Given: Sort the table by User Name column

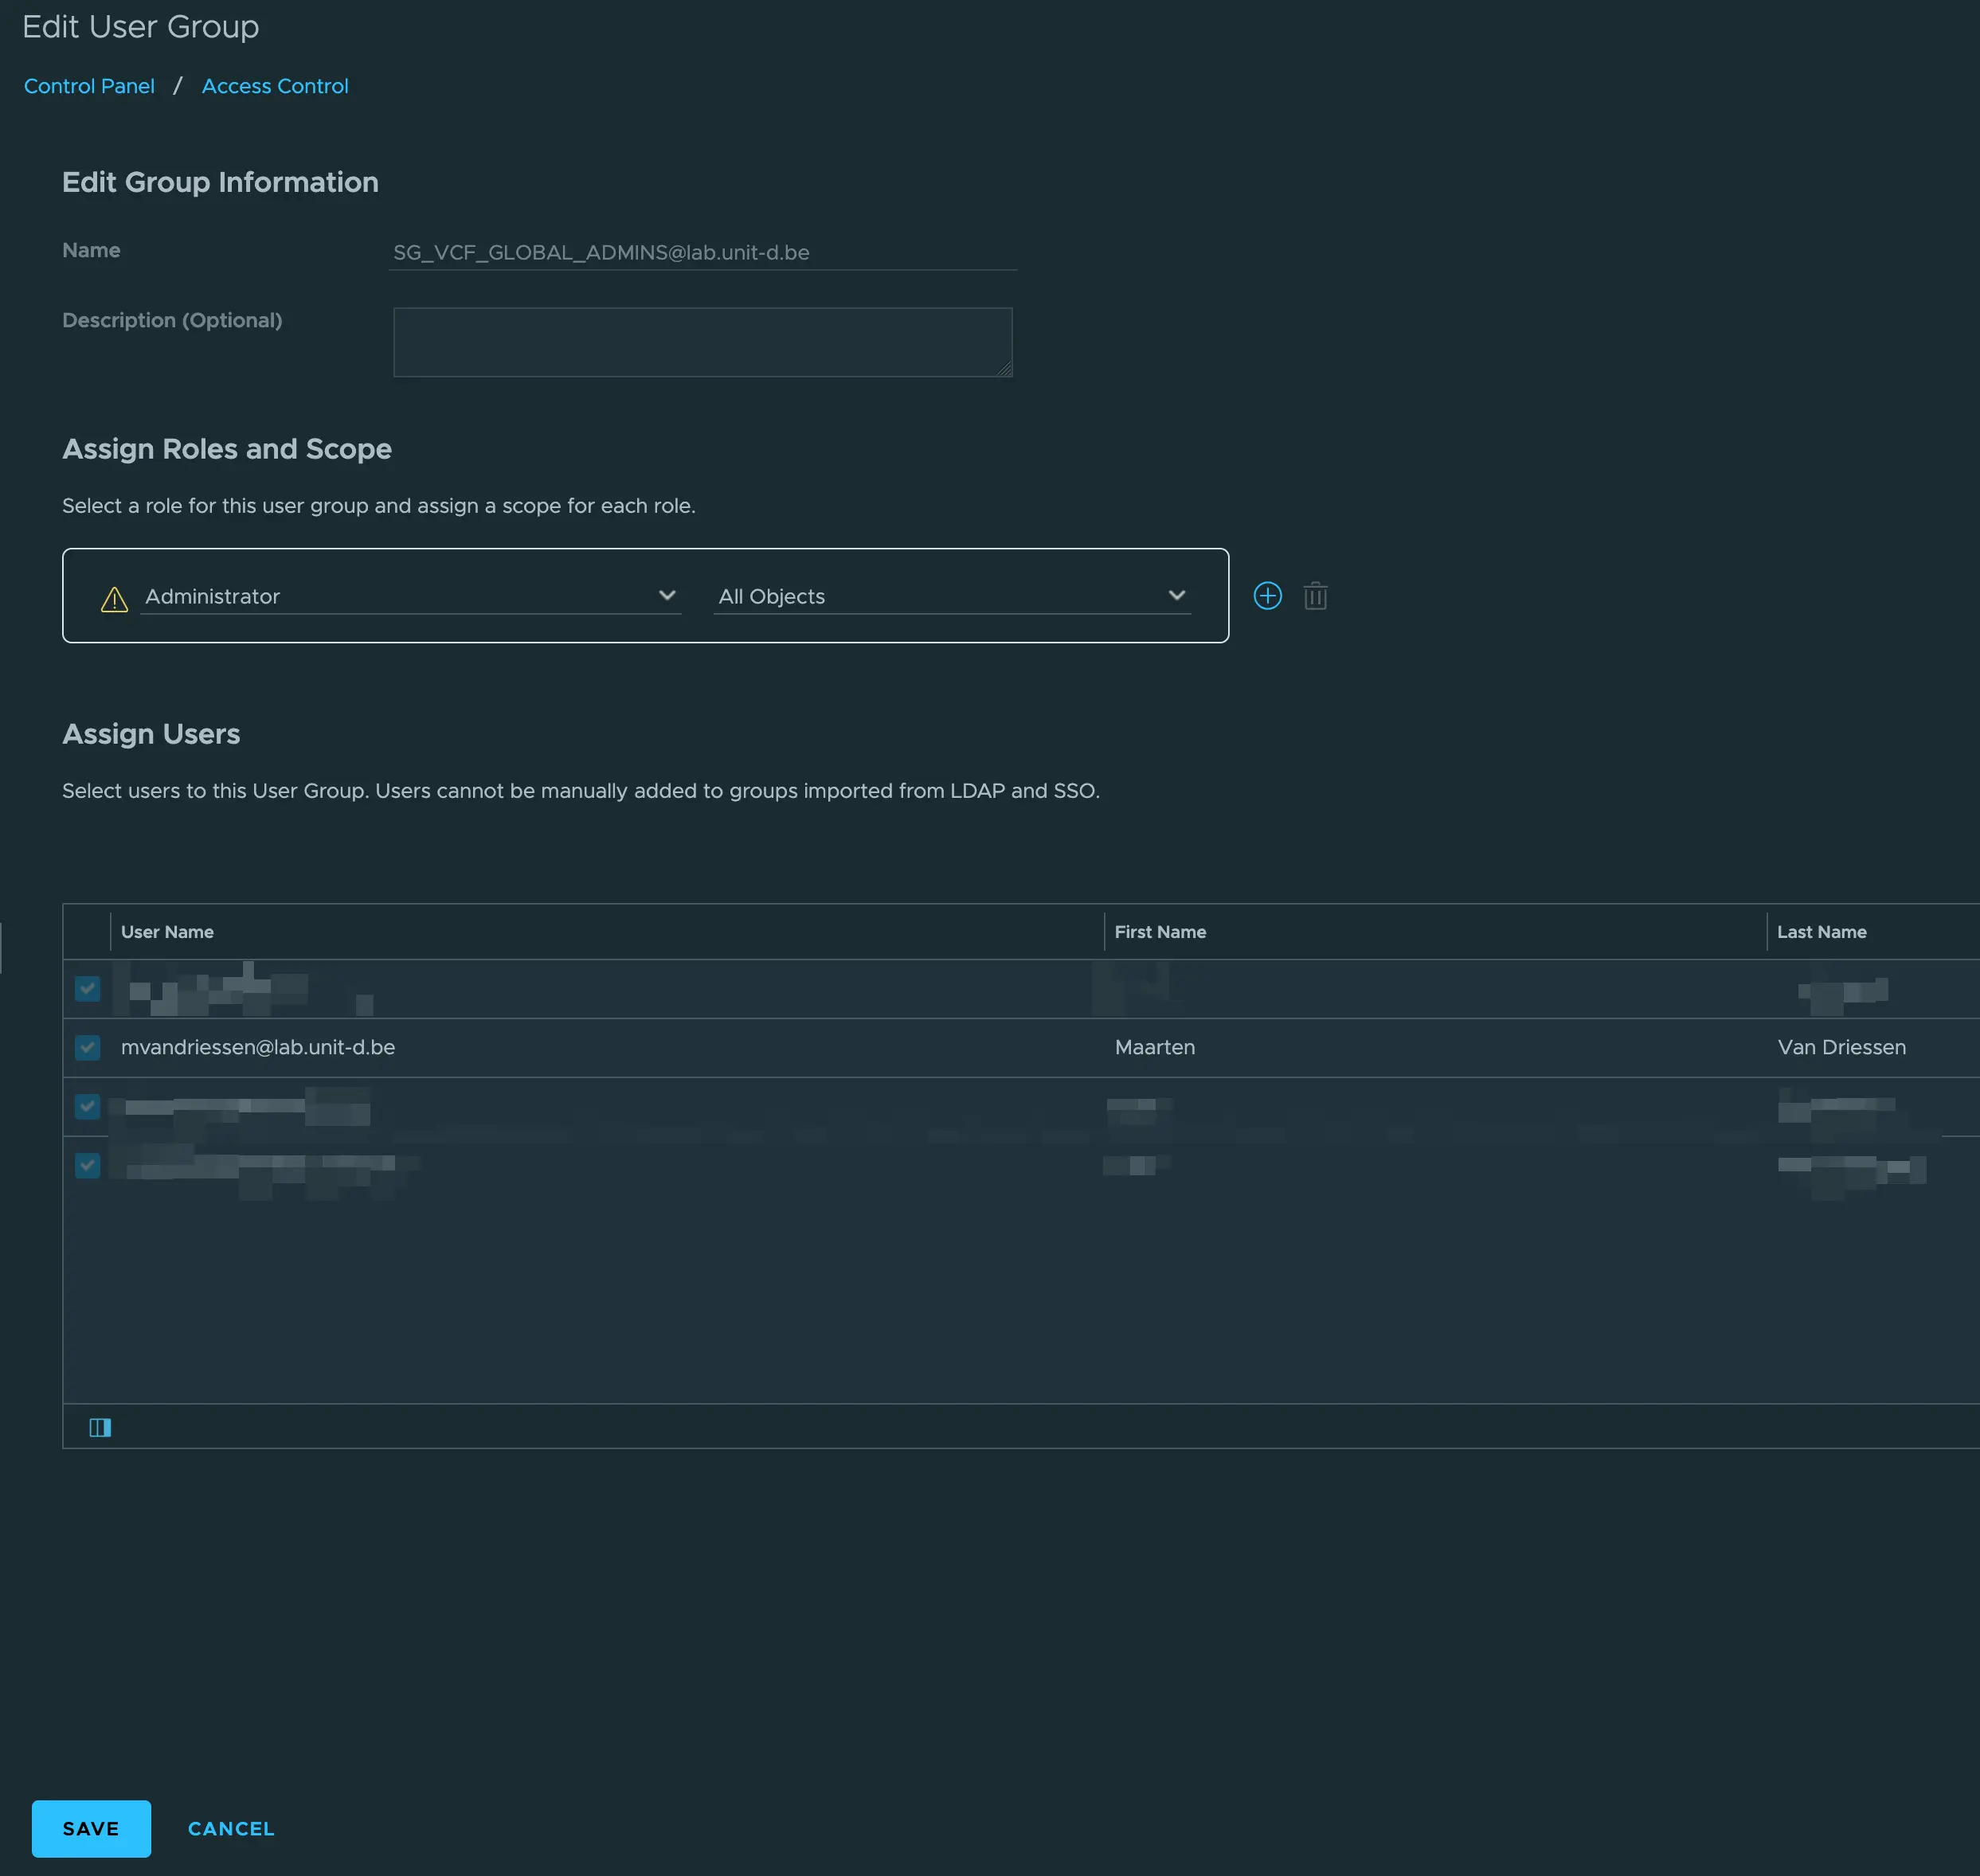Looking at the screenshot, I should [x=167, y=931].
